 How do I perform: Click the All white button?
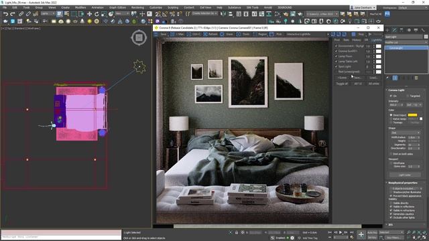373,84
